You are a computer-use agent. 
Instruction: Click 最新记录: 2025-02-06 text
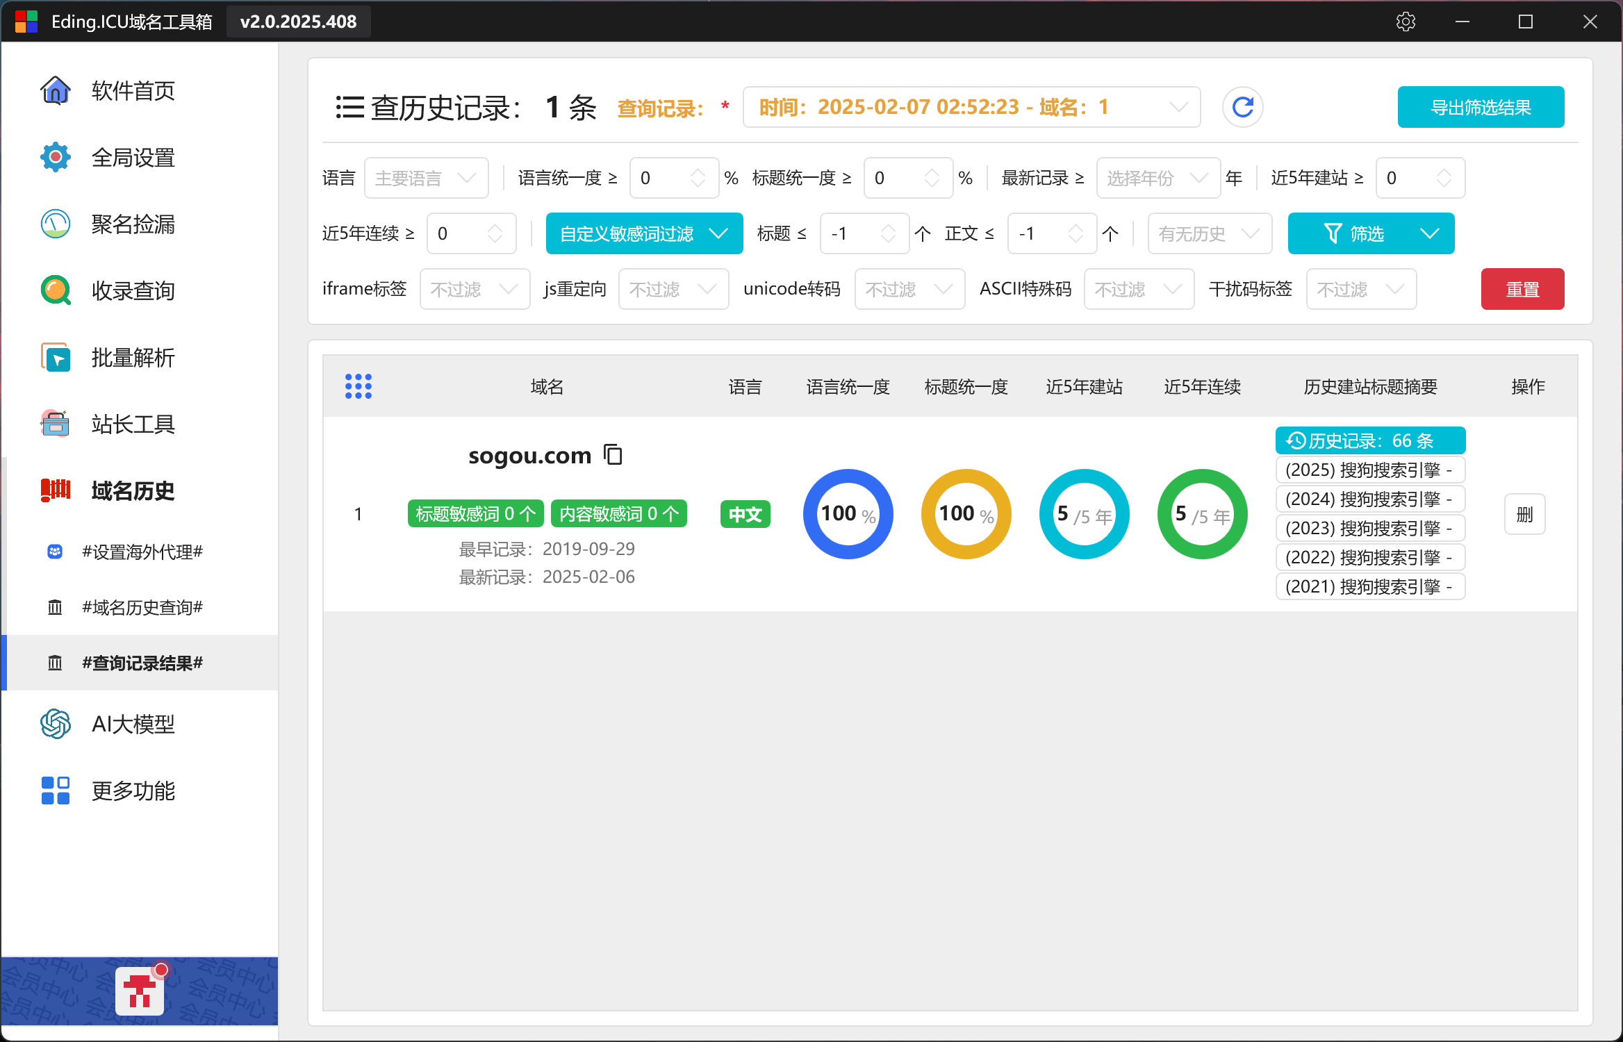point(547,577)
